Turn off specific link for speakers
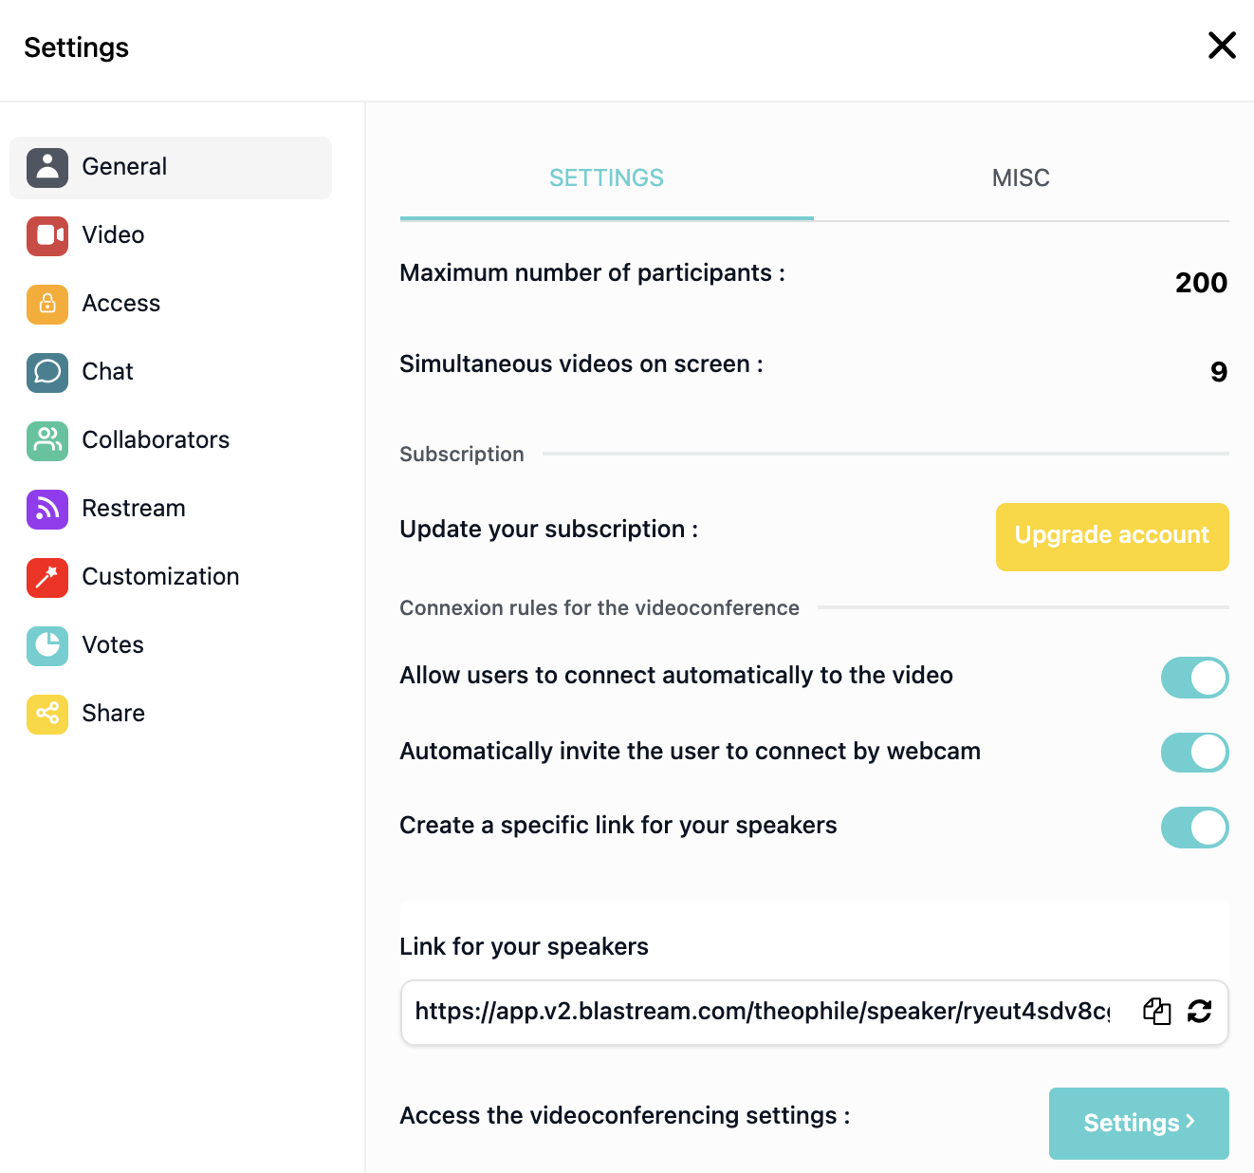Viewport: 1254px width, 1173px height. point(1194,828)
